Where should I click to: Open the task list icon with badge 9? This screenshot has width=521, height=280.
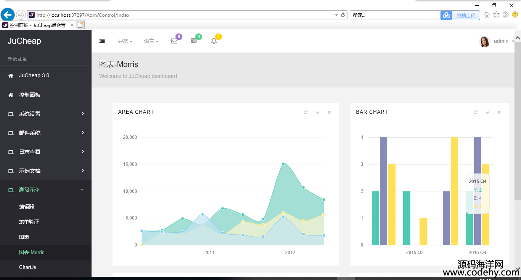(194, 41)
